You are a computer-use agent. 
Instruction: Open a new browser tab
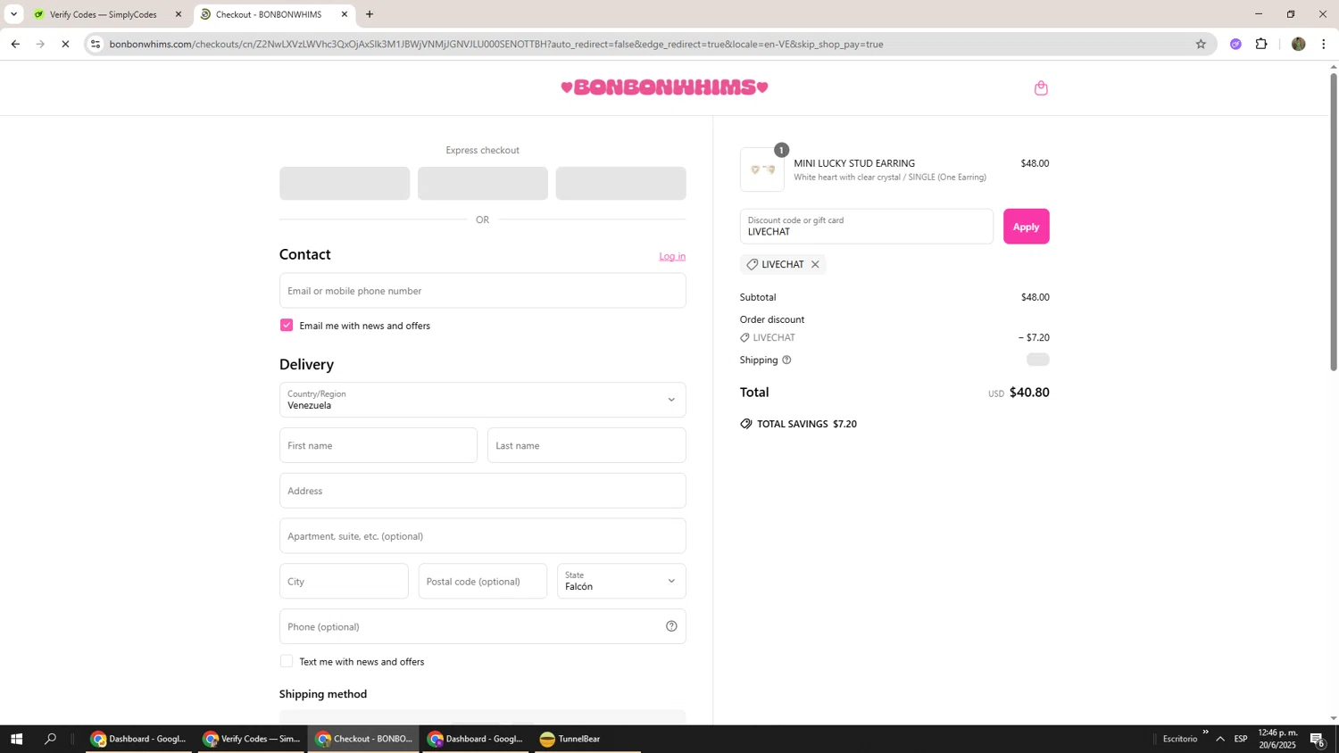coord(370,14)
